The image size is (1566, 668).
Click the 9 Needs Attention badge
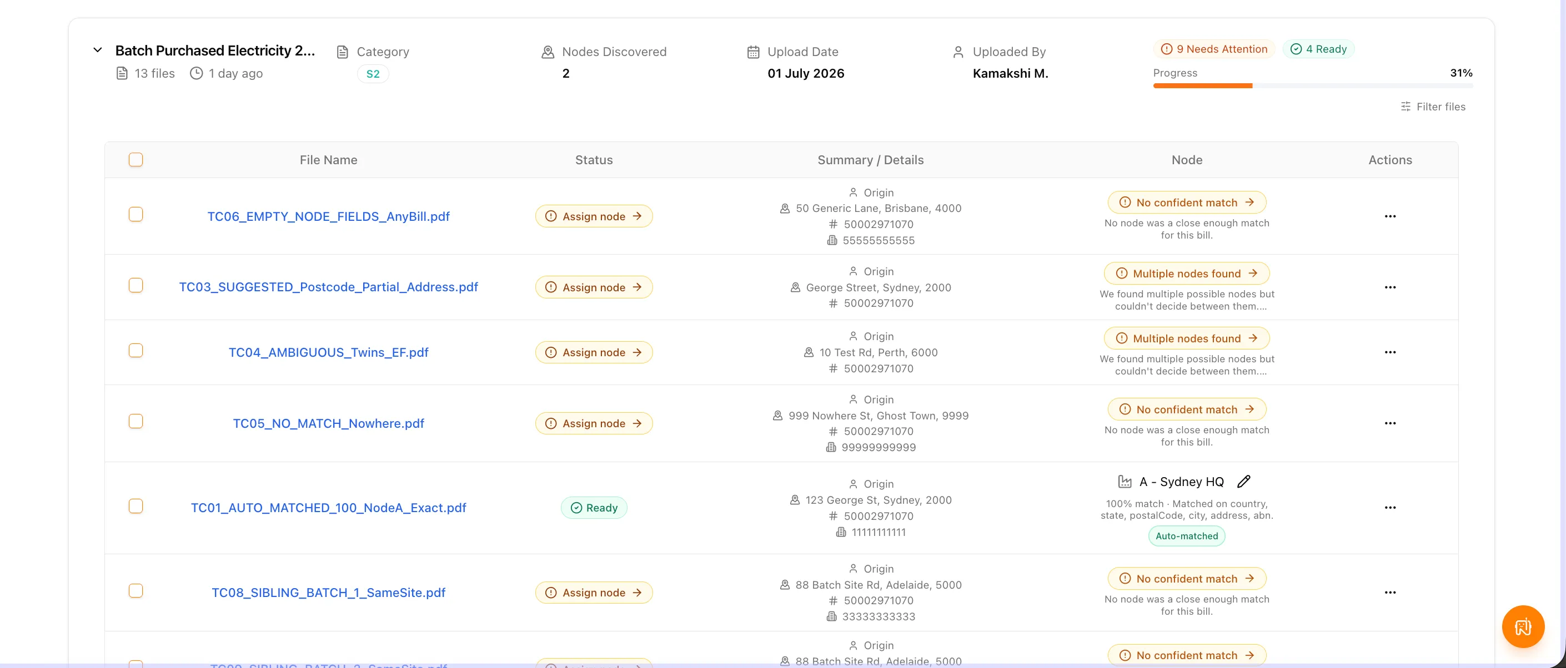pos(1214,49)
